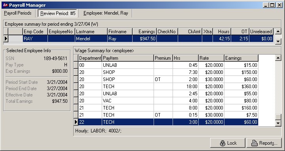Click row selector beside VAC row
This screenshot has width=285, height=151.
[76, 101]
